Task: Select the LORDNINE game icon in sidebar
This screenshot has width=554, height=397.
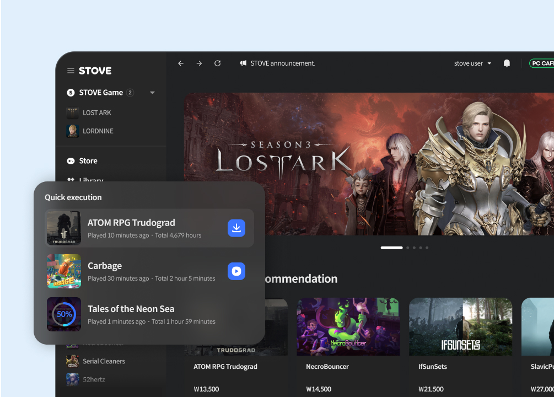Action: click(72, 131)
